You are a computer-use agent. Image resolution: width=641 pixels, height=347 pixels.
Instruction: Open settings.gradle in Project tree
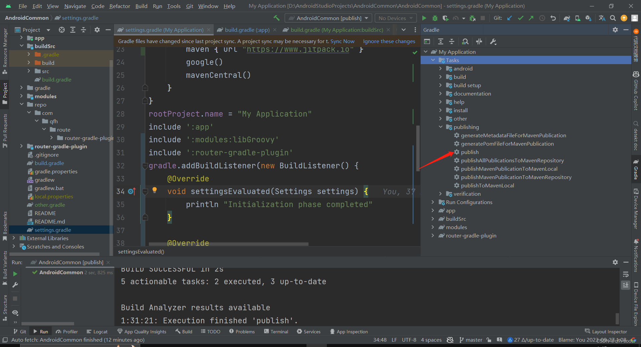53,230
